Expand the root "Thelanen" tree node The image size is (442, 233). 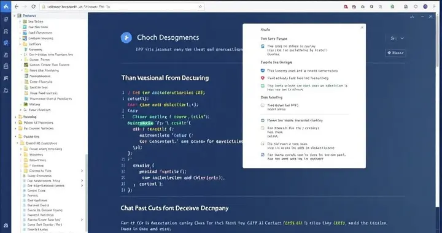(15, 16)
